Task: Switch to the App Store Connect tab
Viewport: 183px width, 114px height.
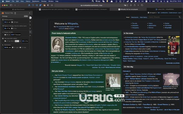Action: pos(18,9)
